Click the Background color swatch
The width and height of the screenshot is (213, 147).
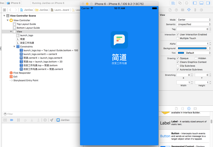coord(192,48)
